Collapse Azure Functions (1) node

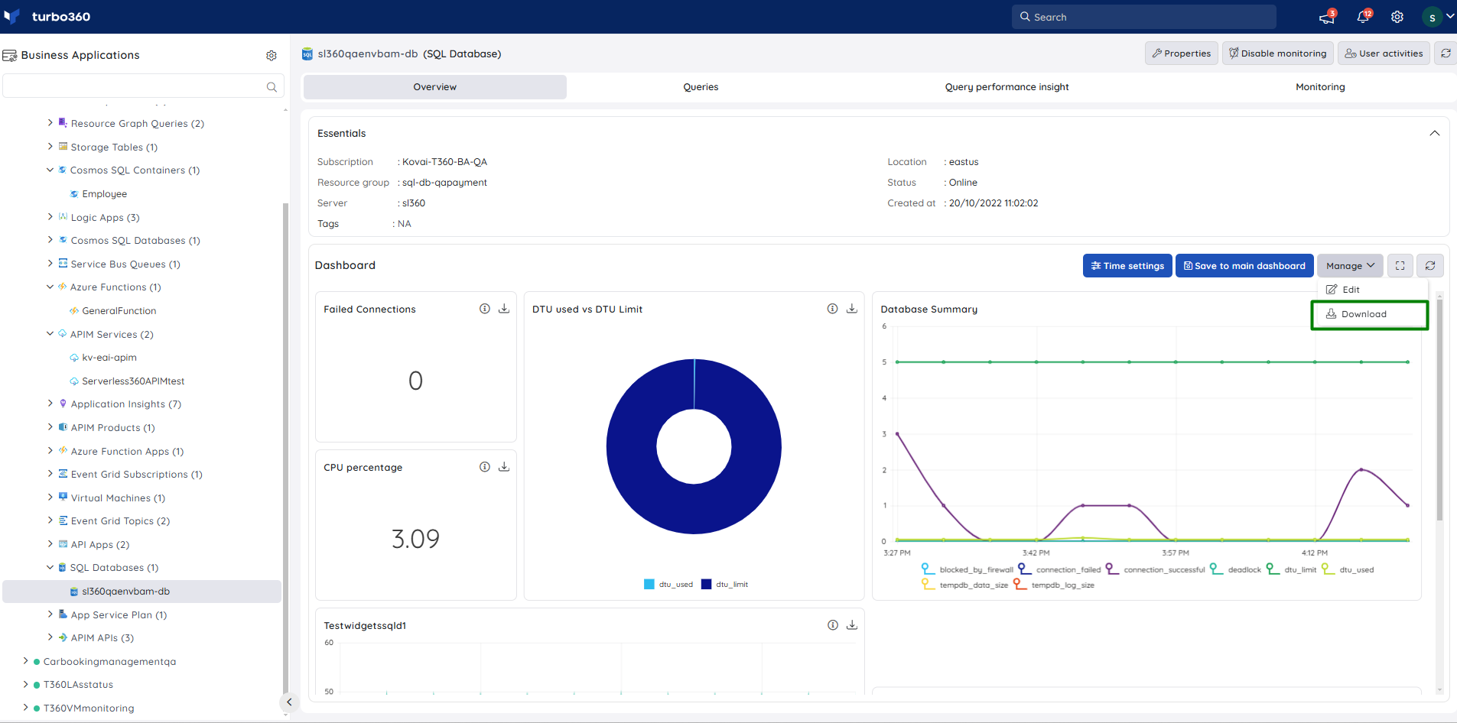(x=50, y=287)
